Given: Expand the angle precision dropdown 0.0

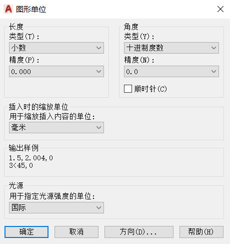Looking at the screenshot, I should [171, 72].
